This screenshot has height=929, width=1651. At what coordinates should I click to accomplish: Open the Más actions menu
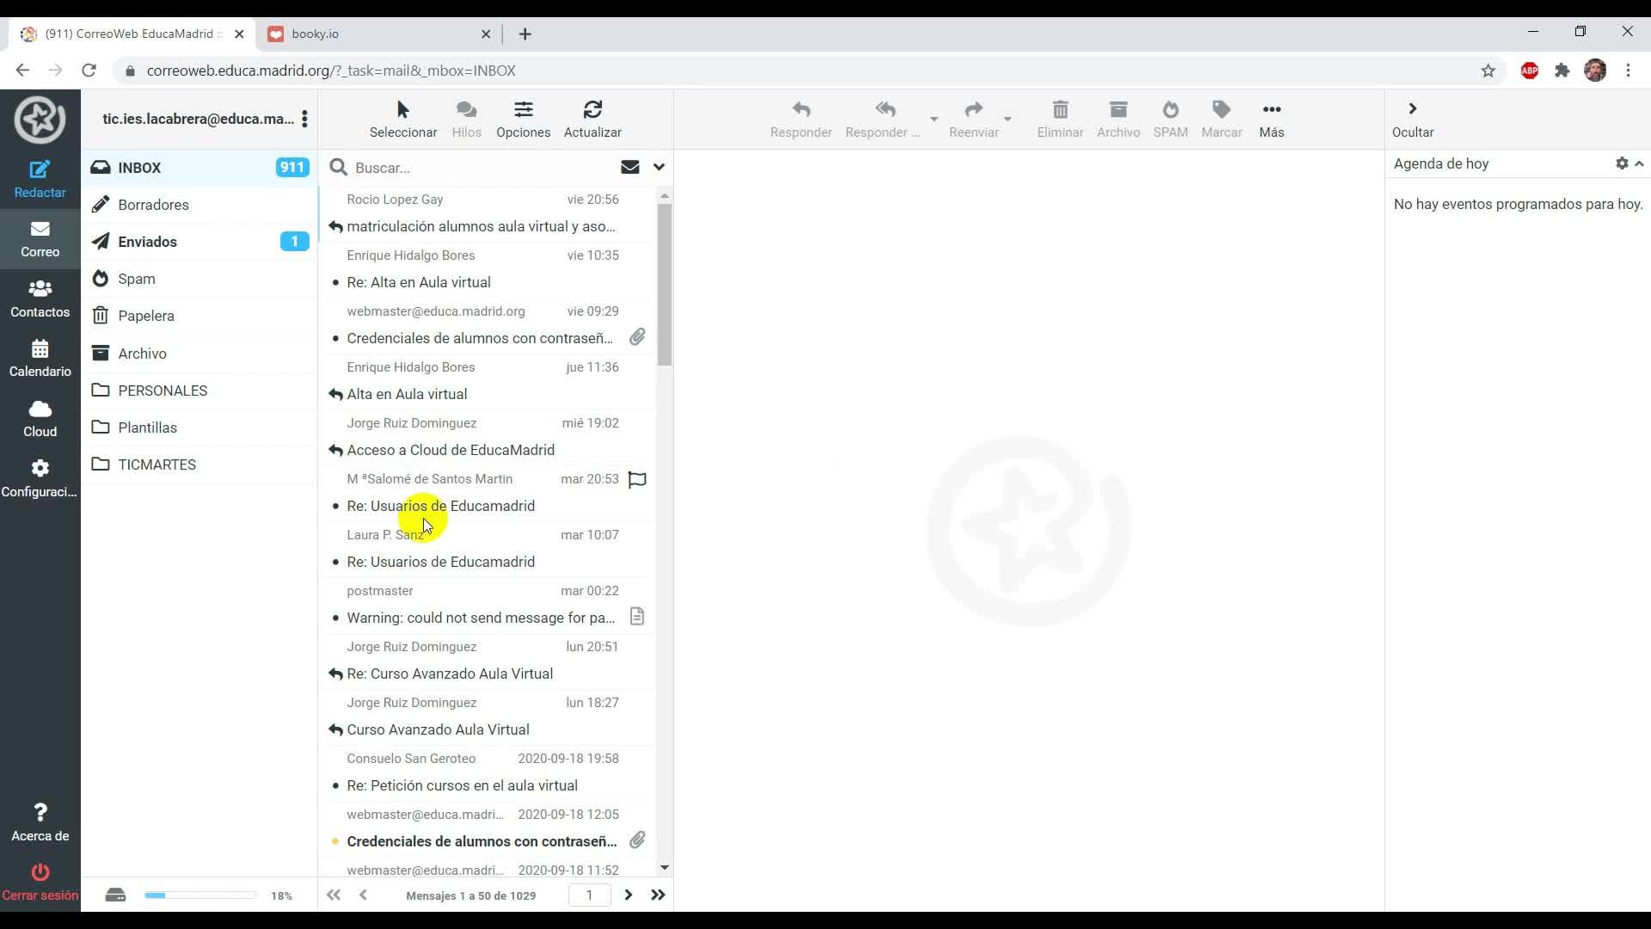pyautogui.click(x=1271, y=119)
